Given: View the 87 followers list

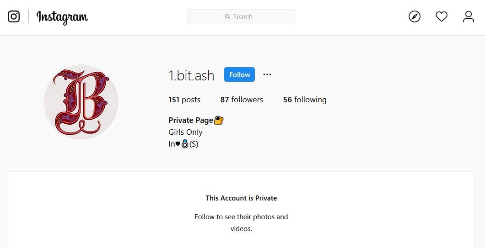Looking at the screenshot, I should [x=242, y=100].
